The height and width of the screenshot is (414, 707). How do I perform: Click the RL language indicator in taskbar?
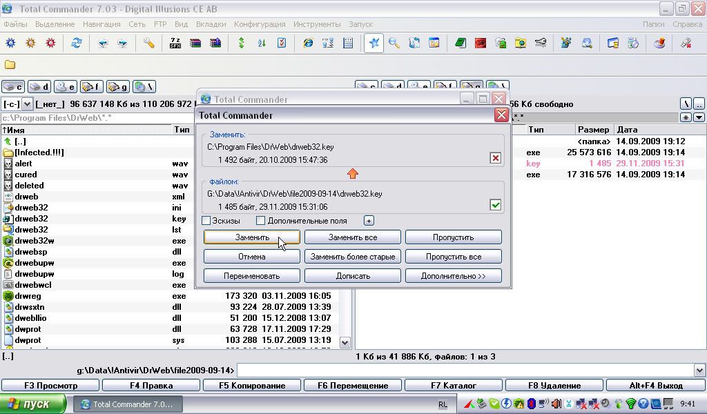[x=443, y=404]
